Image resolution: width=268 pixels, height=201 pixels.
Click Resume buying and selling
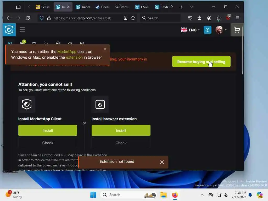[201, 62]
